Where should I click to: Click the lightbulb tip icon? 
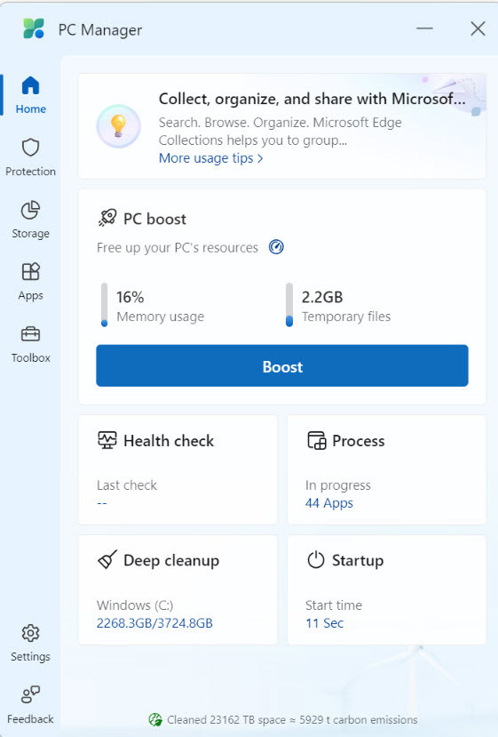[x=118, y=126]
